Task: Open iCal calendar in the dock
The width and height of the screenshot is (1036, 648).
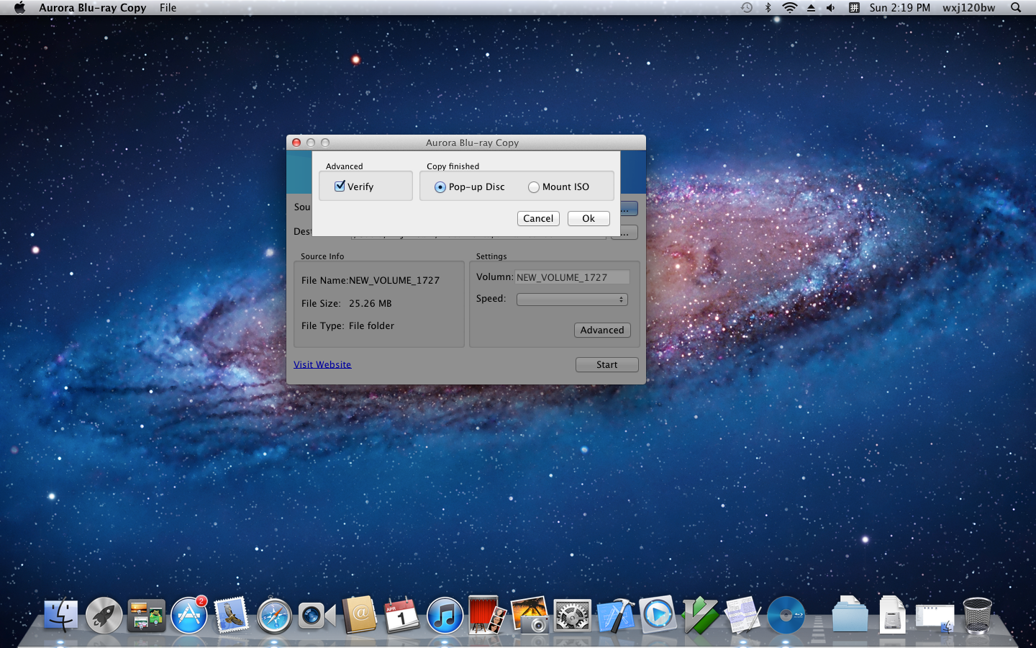Action: click(401, 616)
